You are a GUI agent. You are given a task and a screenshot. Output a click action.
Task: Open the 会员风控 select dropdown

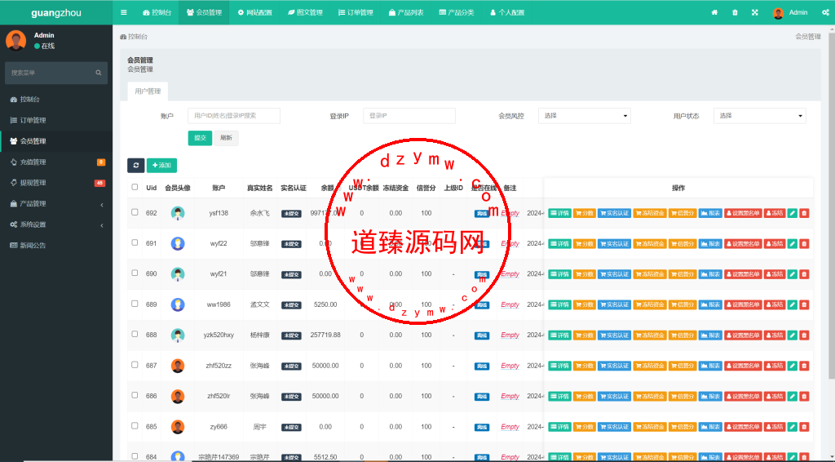584,116
